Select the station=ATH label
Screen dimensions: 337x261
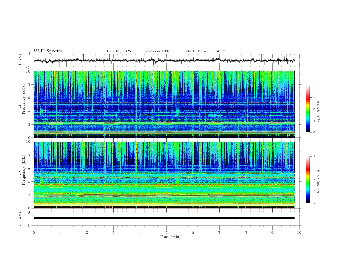point(158,51)
